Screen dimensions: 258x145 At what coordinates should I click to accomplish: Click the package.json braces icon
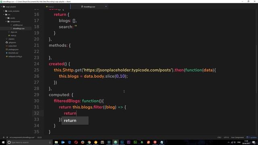(x=7, y=50)
